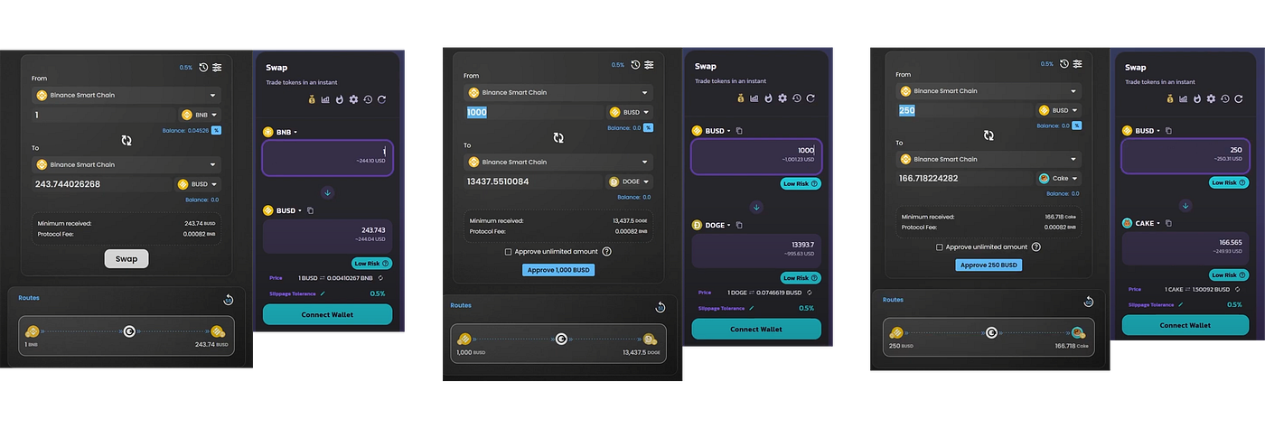This screenshot has width=1265, height=428.
Task: Tick Approve unlimited amount in the DOGE form
Action: [509, 252]
